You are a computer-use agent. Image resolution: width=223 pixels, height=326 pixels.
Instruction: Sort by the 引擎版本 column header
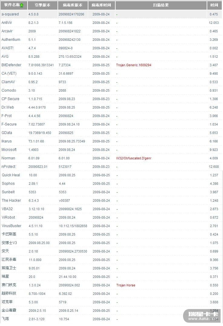click(42, 5)
